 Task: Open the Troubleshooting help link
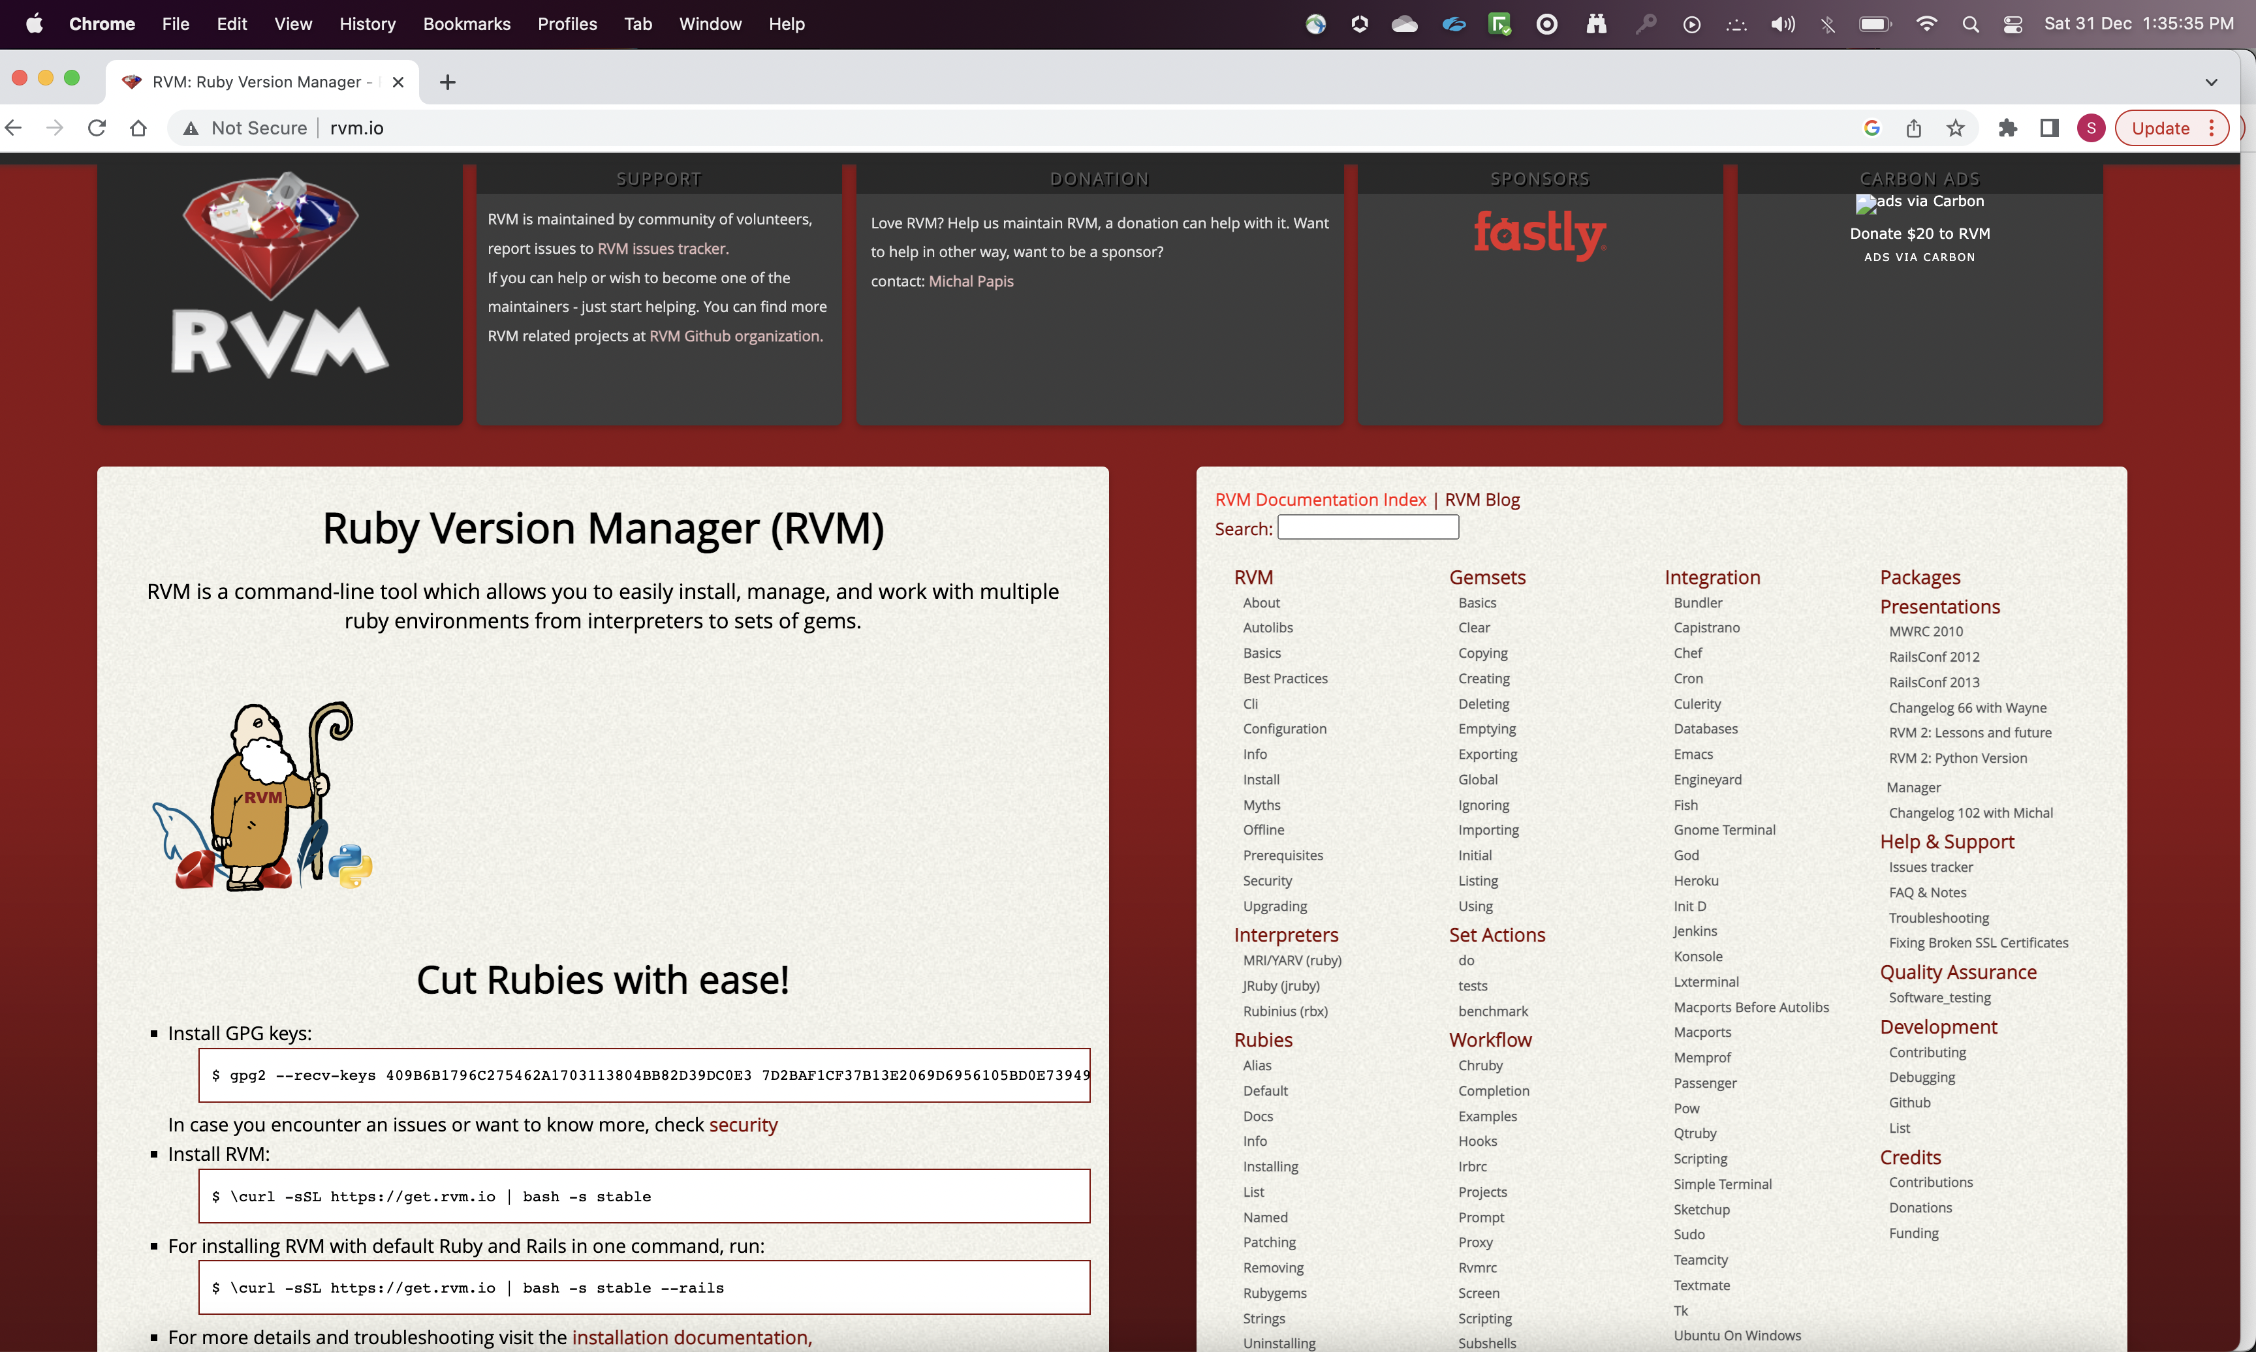(1938, 918)
